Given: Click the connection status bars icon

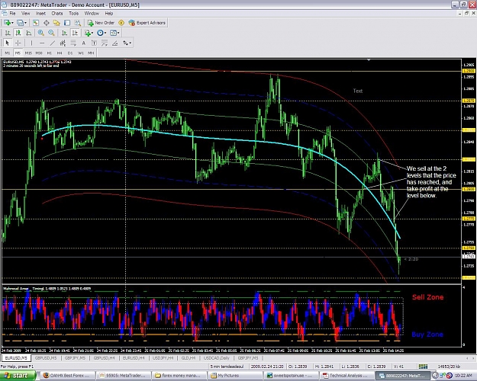Looking at the screenshot, I should tap(423, 367).
